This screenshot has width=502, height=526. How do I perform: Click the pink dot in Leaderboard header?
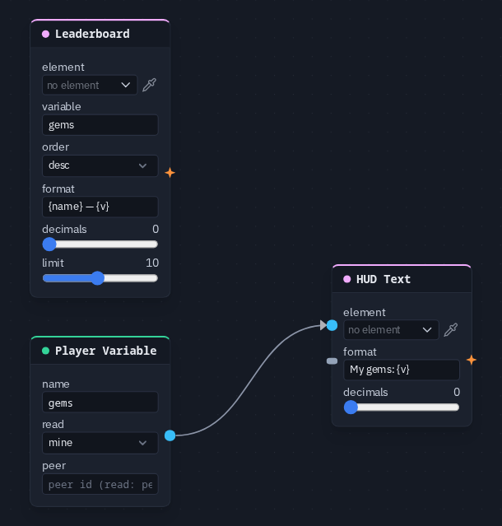pyautogui.click(x=45, y=34)
